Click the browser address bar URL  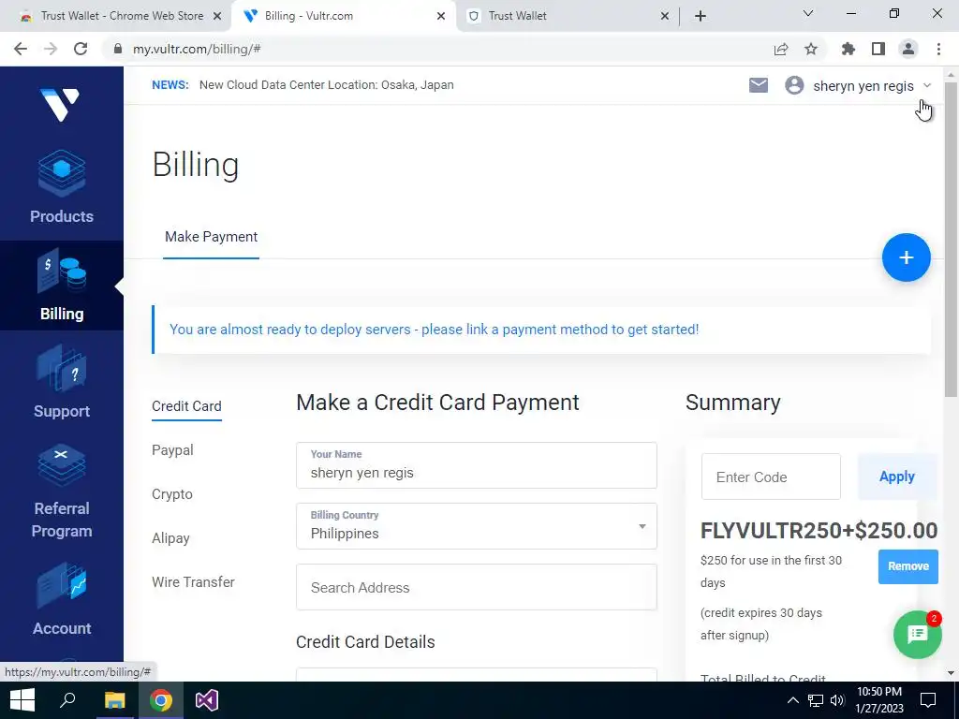click(x=197, y=49)
